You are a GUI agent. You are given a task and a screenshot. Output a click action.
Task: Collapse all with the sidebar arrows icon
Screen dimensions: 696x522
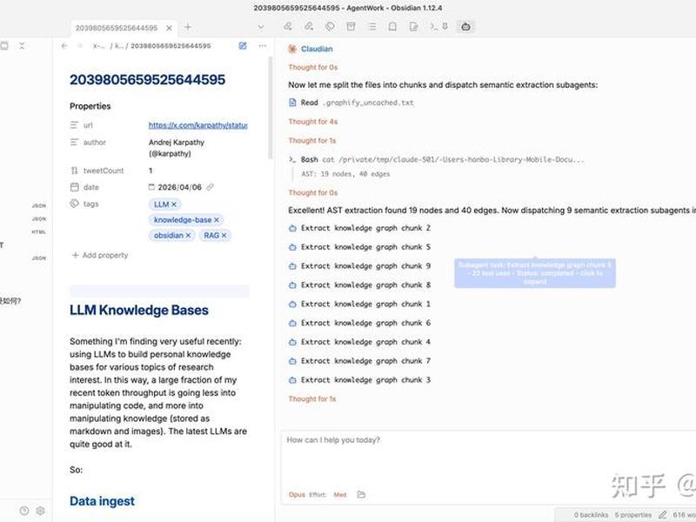(22, 46)
